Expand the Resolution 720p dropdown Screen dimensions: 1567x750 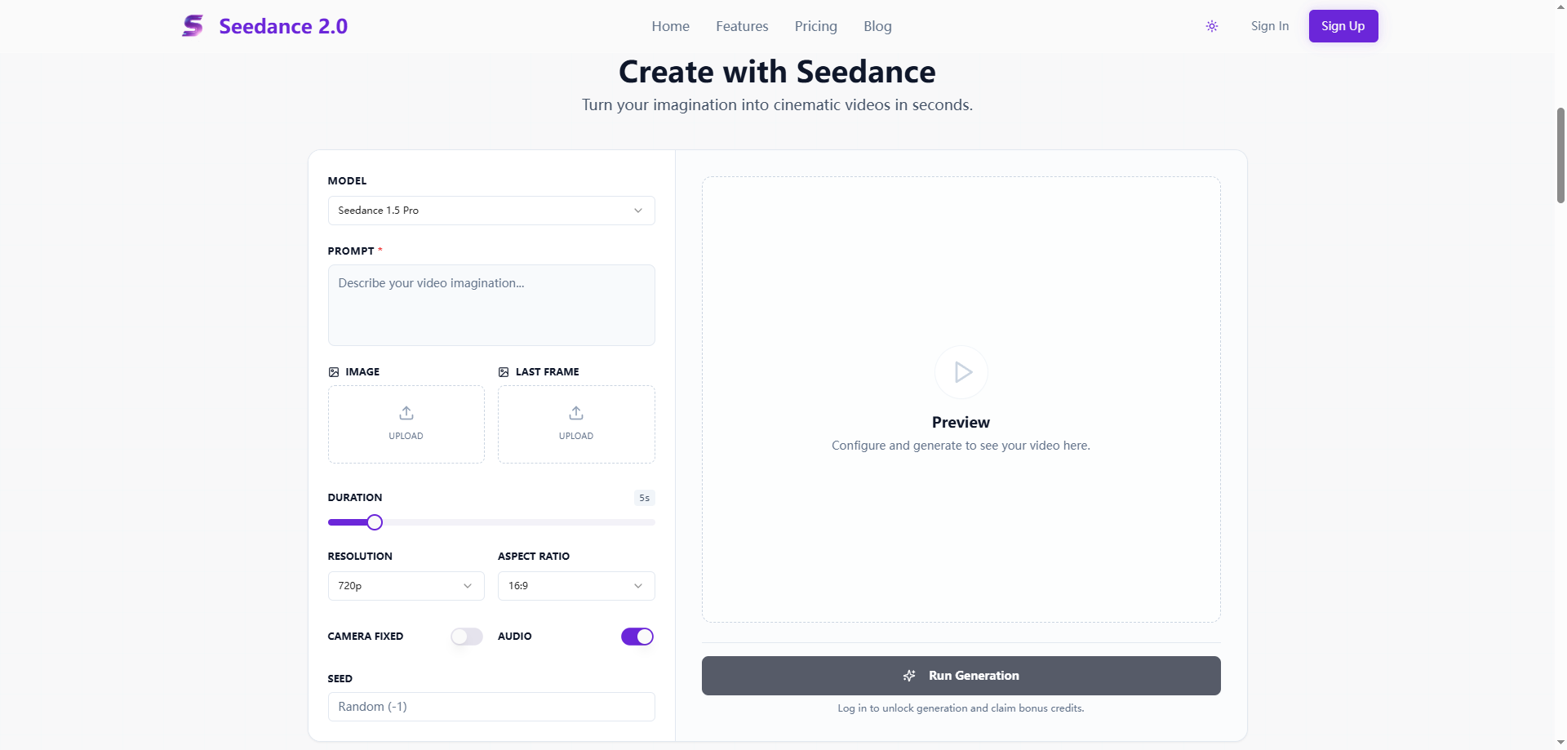[406, 586]
